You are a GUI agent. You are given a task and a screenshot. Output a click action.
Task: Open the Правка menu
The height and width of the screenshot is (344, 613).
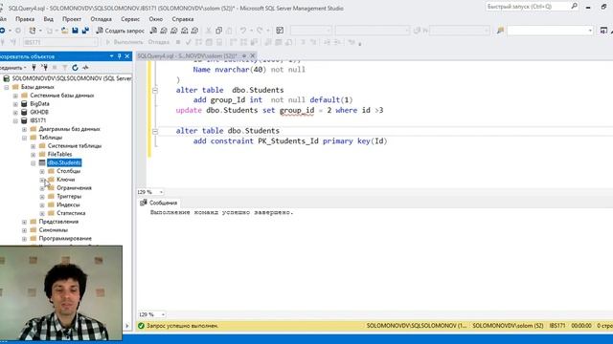tap(25, 19)
